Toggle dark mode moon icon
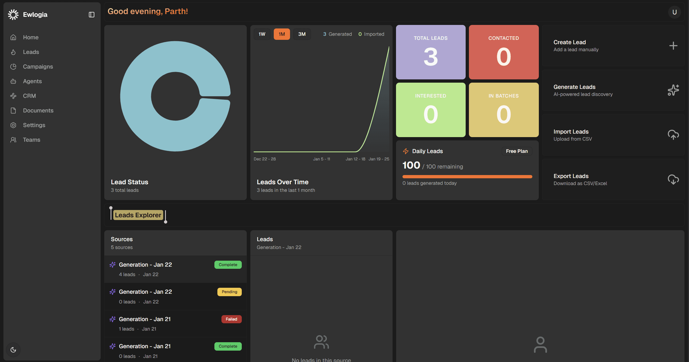This screenshot has width=689, height=362. tap(13, 350)
